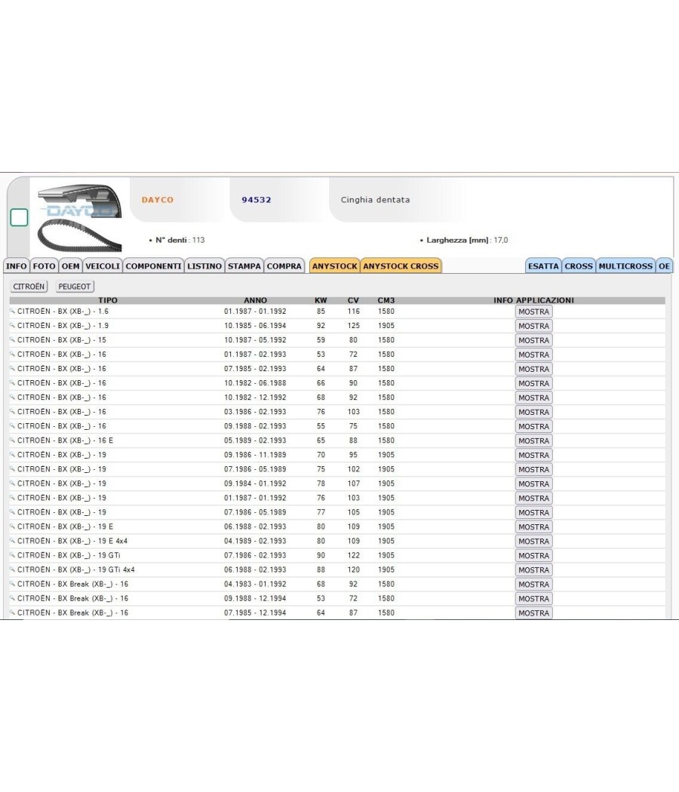Go to the VEICOLI tab
The height and width of the screenshot is (792, 679).
coord(103,266)
